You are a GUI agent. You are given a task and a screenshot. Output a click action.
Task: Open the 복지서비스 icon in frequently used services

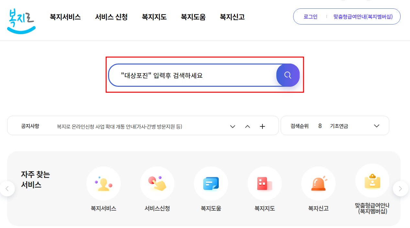pyautogui.click(x=104, y=183)
